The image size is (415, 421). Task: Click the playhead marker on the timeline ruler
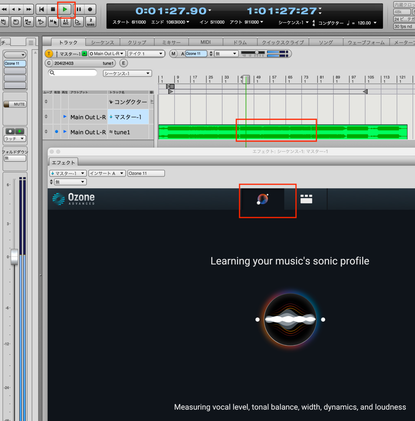(246, 79)
